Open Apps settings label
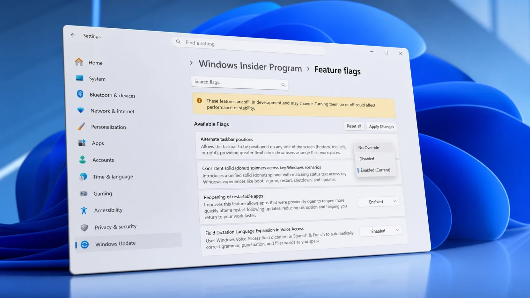The height and width of the screenshot is (298, 530). pyautogui.click(x=98, y=143)
